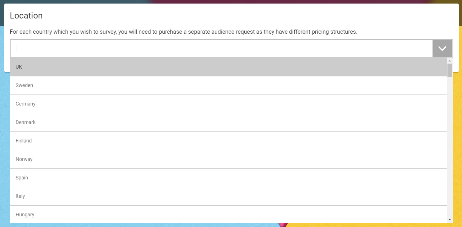Viewport: 462px width, 227px height.
Task: Click the Location heading text
Action: pyautogui.click(x=26, y=16)
